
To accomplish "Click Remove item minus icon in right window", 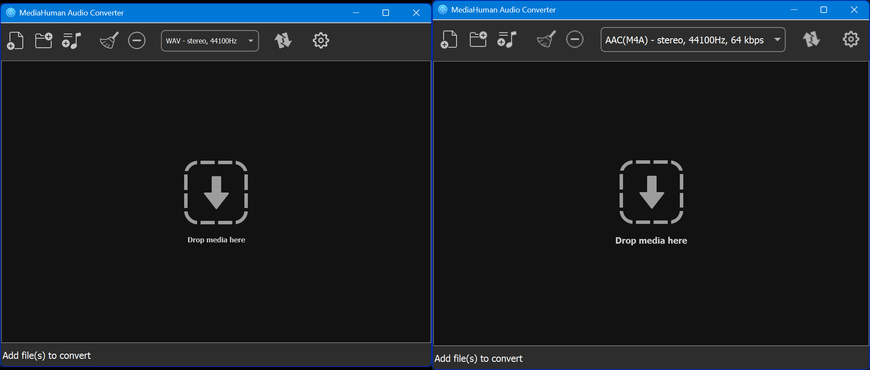I will coord(574,40).
